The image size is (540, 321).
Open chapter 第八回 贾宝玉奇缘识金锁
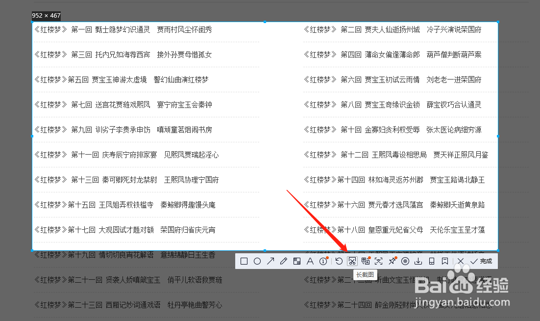tap(393, 105)
